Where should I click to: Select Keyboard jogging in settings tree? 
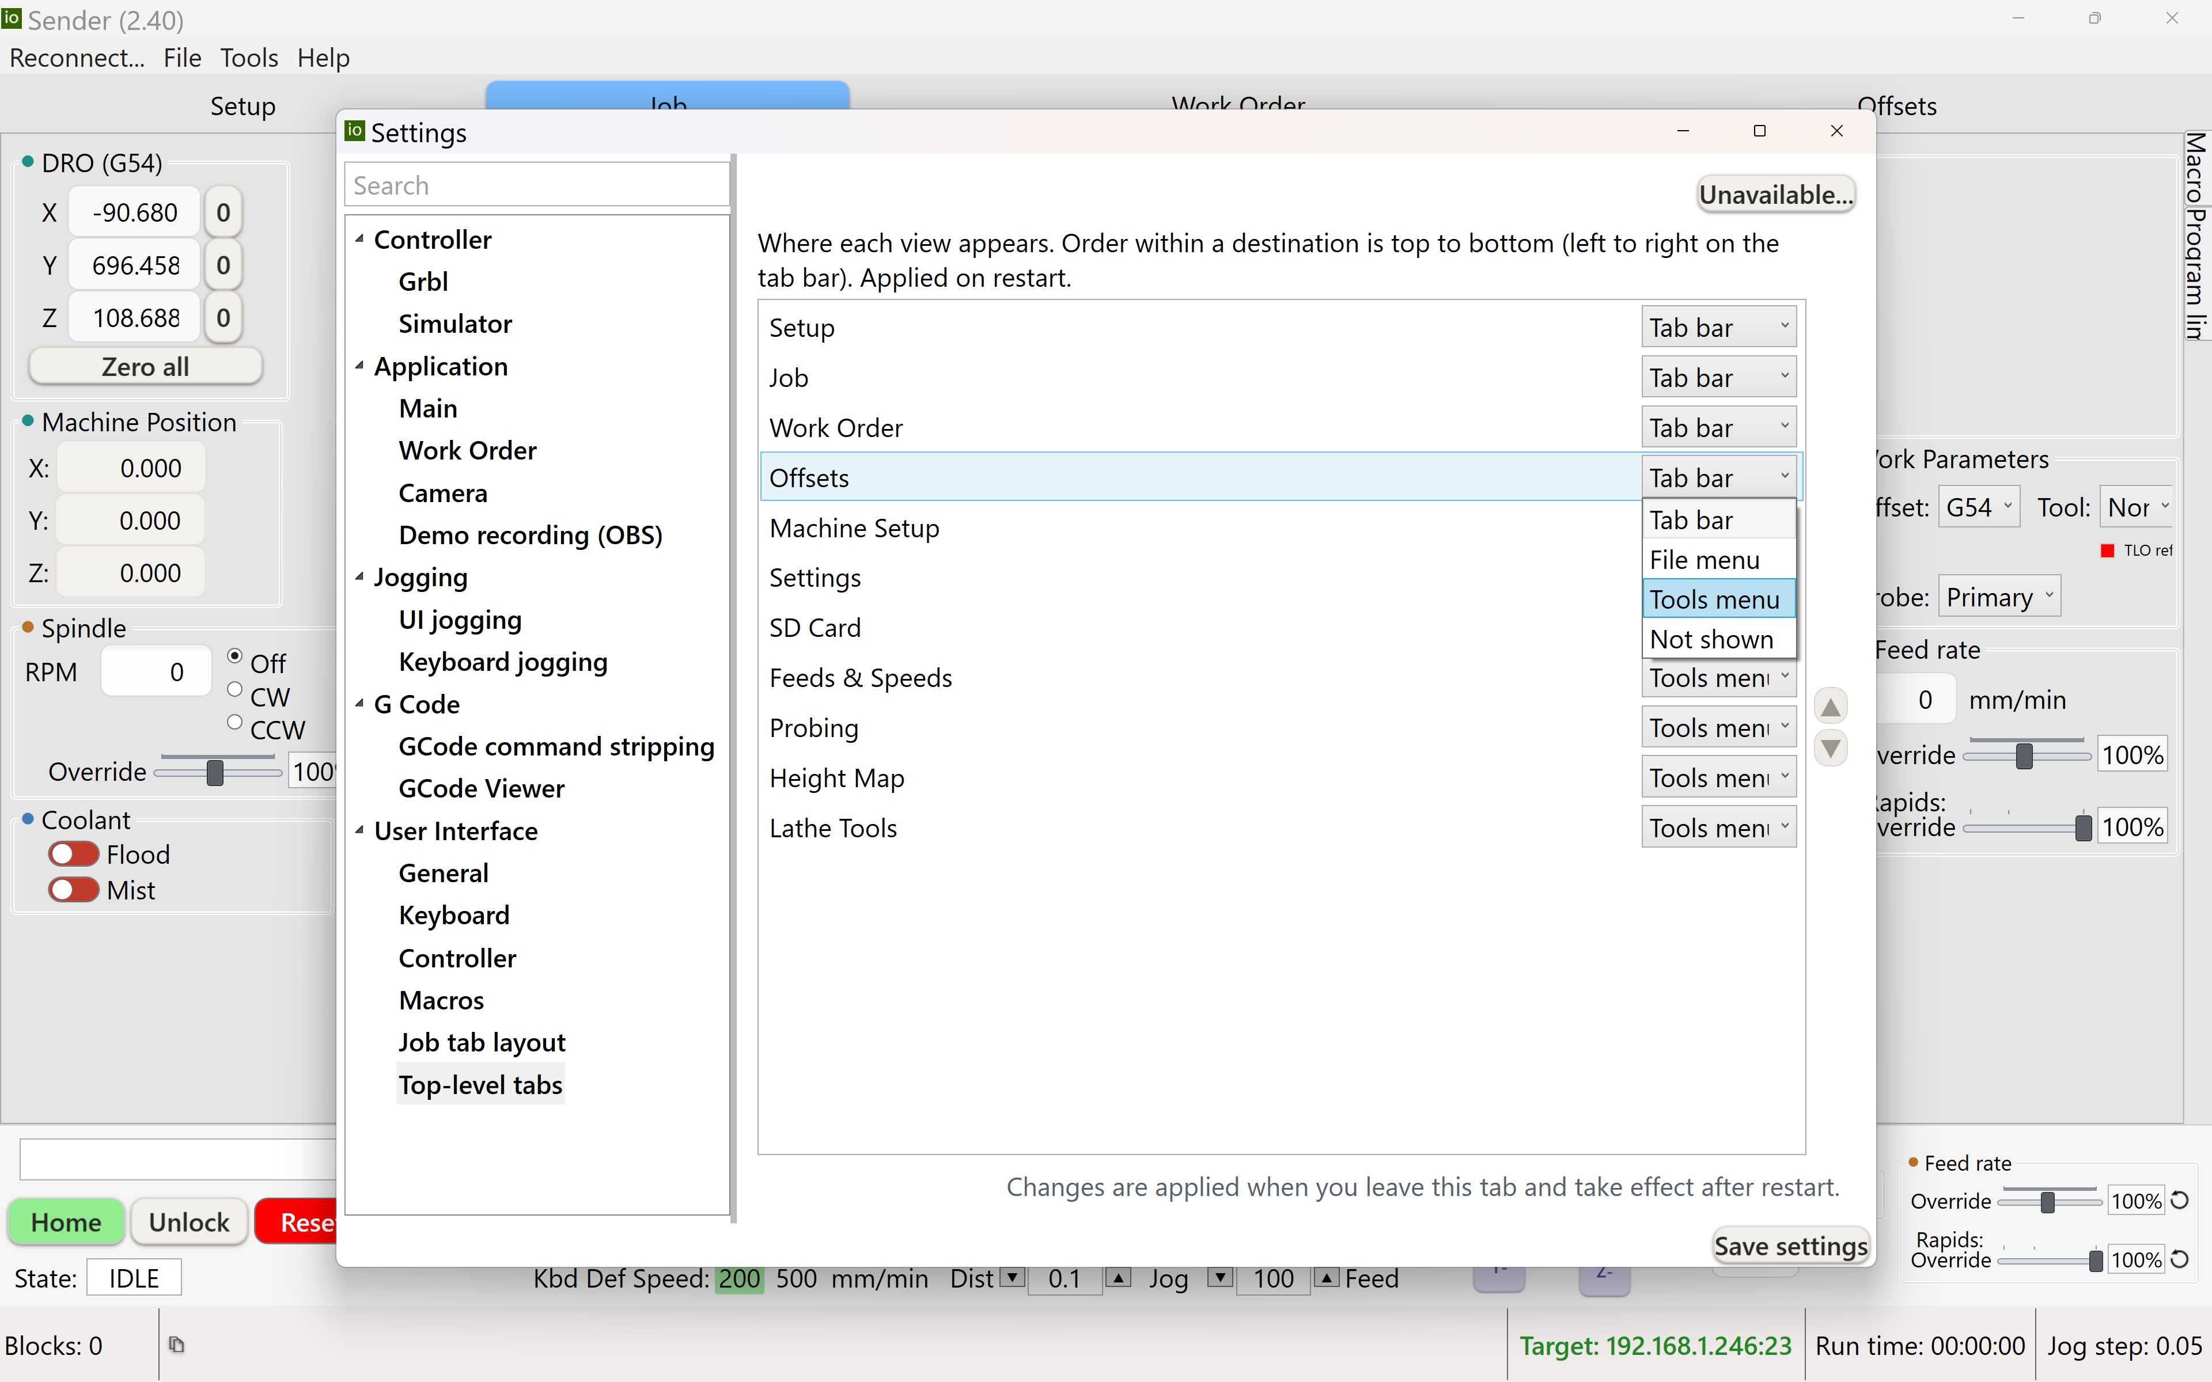(503, 662)
